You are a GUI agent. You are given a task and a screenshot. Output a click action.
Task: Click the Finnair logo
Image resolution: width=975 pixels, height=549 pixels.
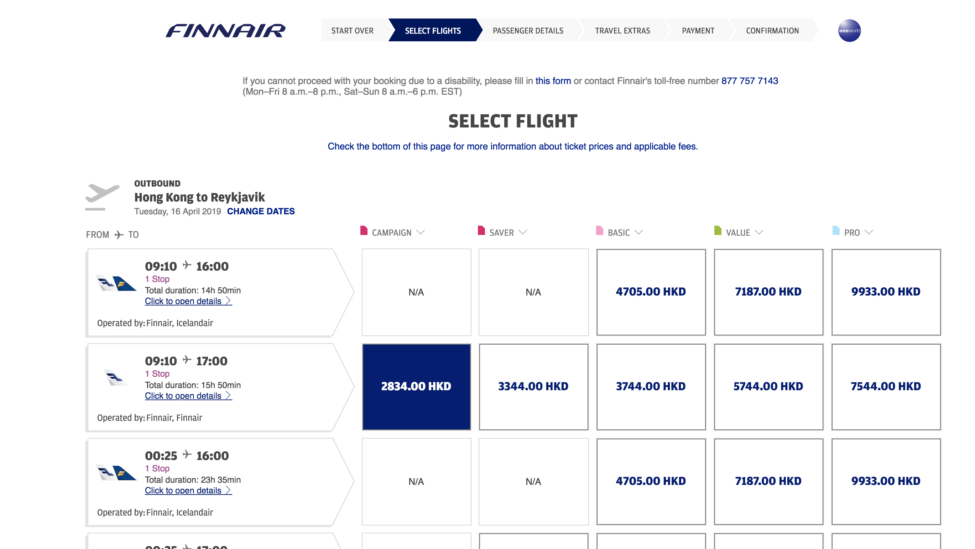click(x=225, y=31)
